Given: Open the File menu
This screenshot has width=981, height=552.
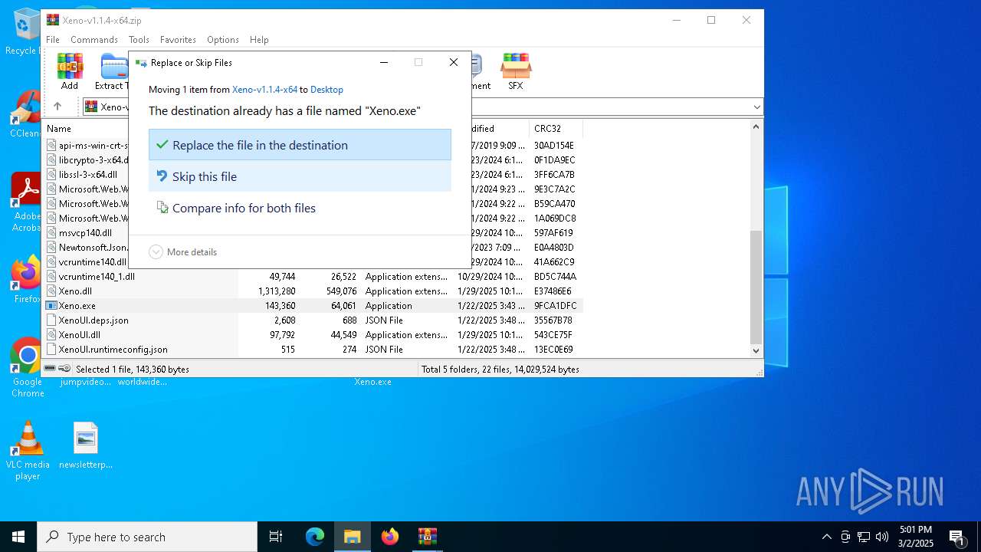Looking at the screenshot, I should (53, 40).
